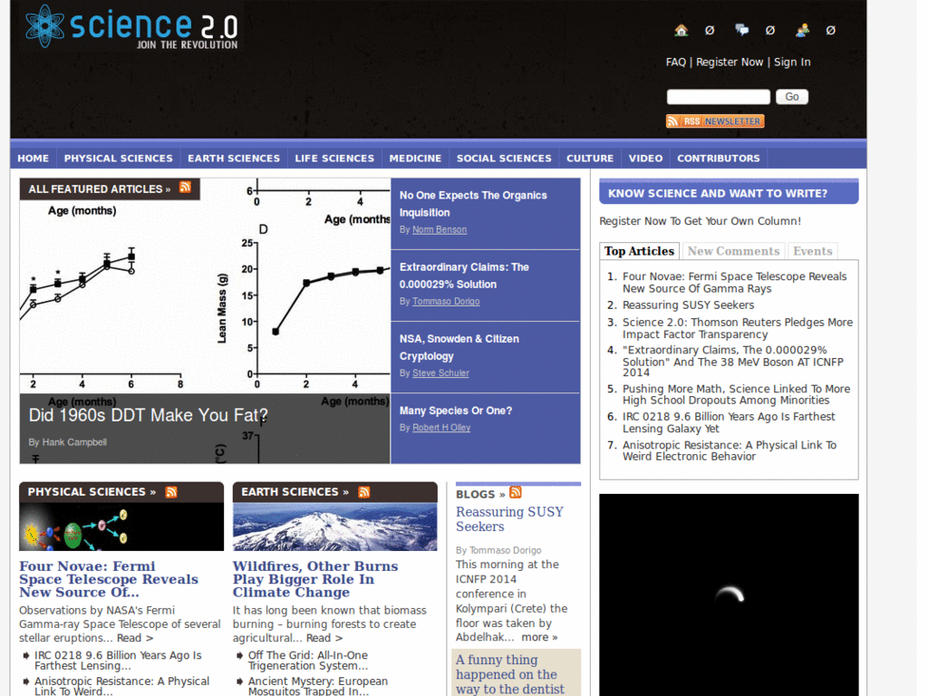Open the article 'Did 1960s DDT Make You Fat?'
The width and height of the screenshot is (928, 696).
pyautogui.click(x=150, y=415)
